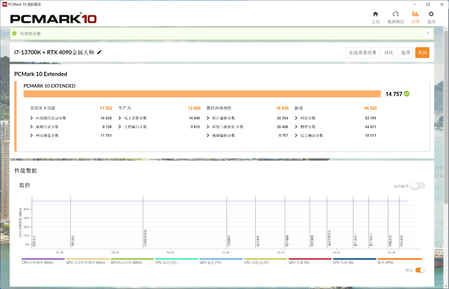The image size is (449, 289).
Task: Expand the photo editing score (照片编辑分数) row
Action: [208, 118]
